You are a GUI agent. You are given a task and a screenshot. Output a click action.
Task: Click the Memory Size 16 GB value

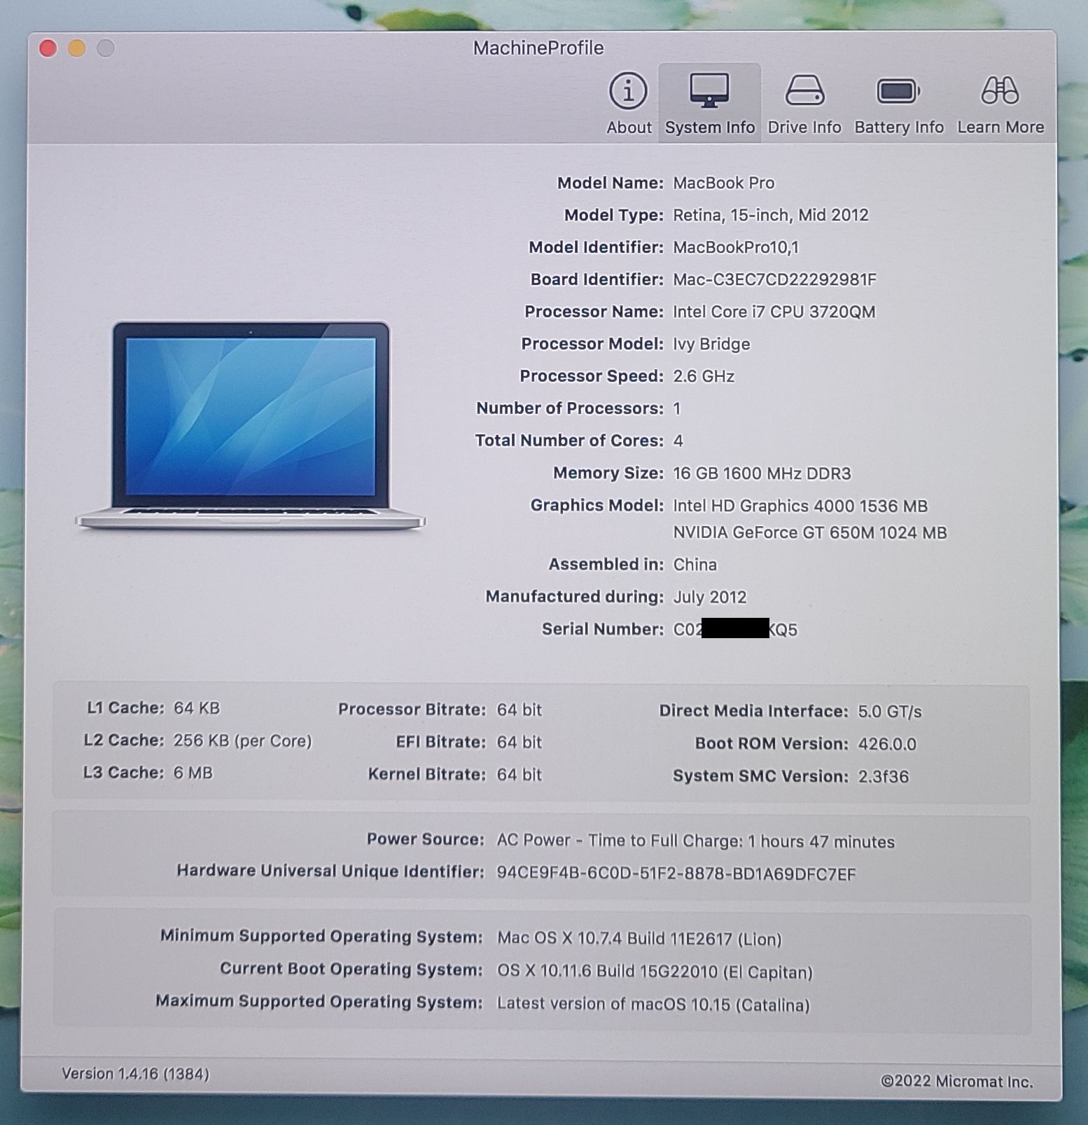(x=761, y=474)
